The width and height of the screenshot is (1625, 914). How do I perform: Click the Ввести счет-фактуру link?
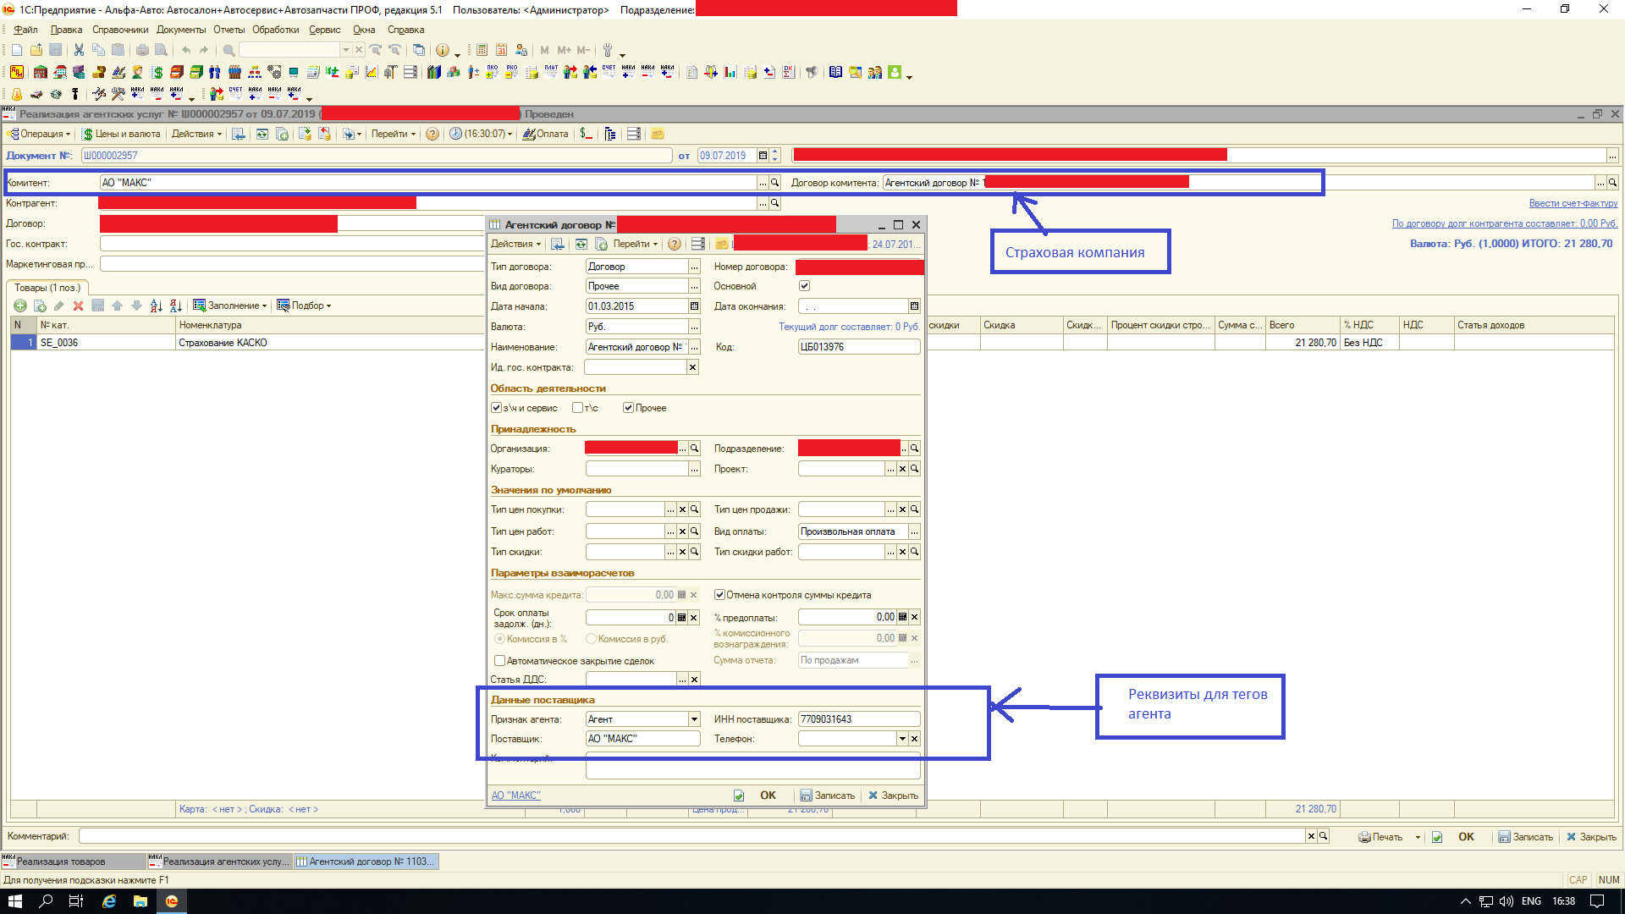[1573, 203]
